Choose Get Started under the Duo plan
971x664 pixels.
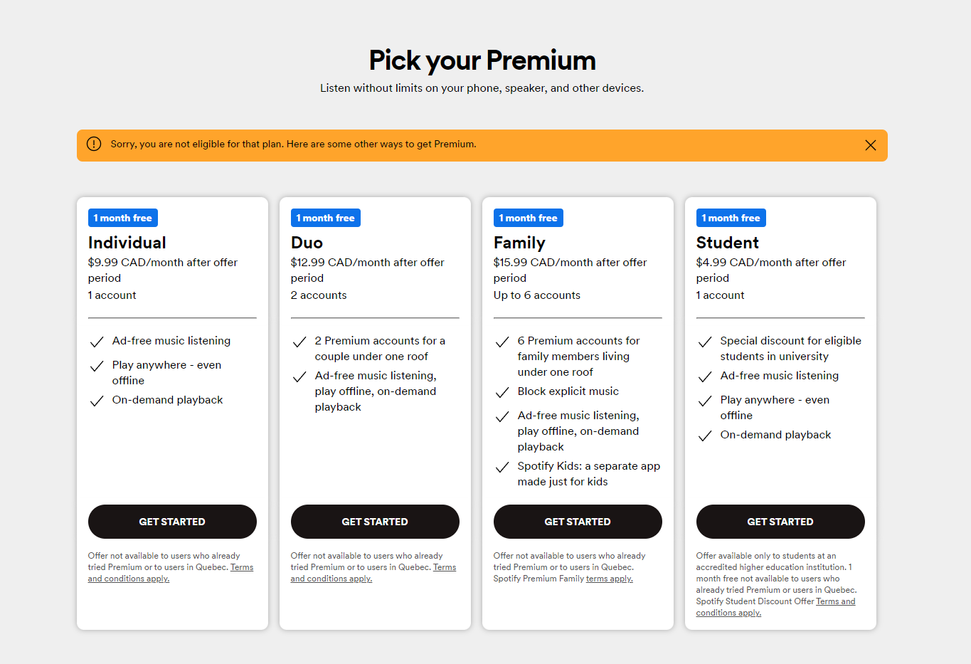(x=375, y=522)
